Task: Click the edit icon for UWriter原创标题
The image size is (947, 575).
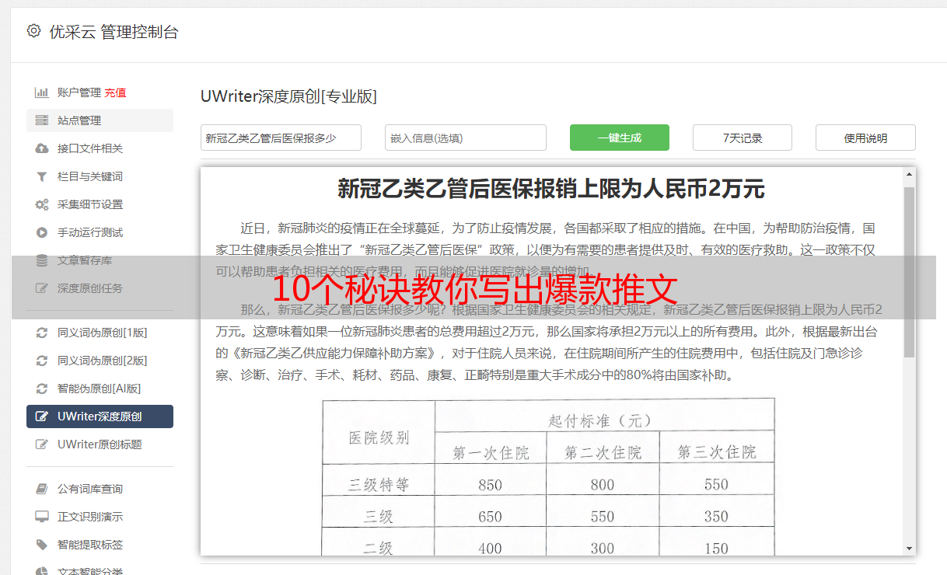Action: pos(42,444)
